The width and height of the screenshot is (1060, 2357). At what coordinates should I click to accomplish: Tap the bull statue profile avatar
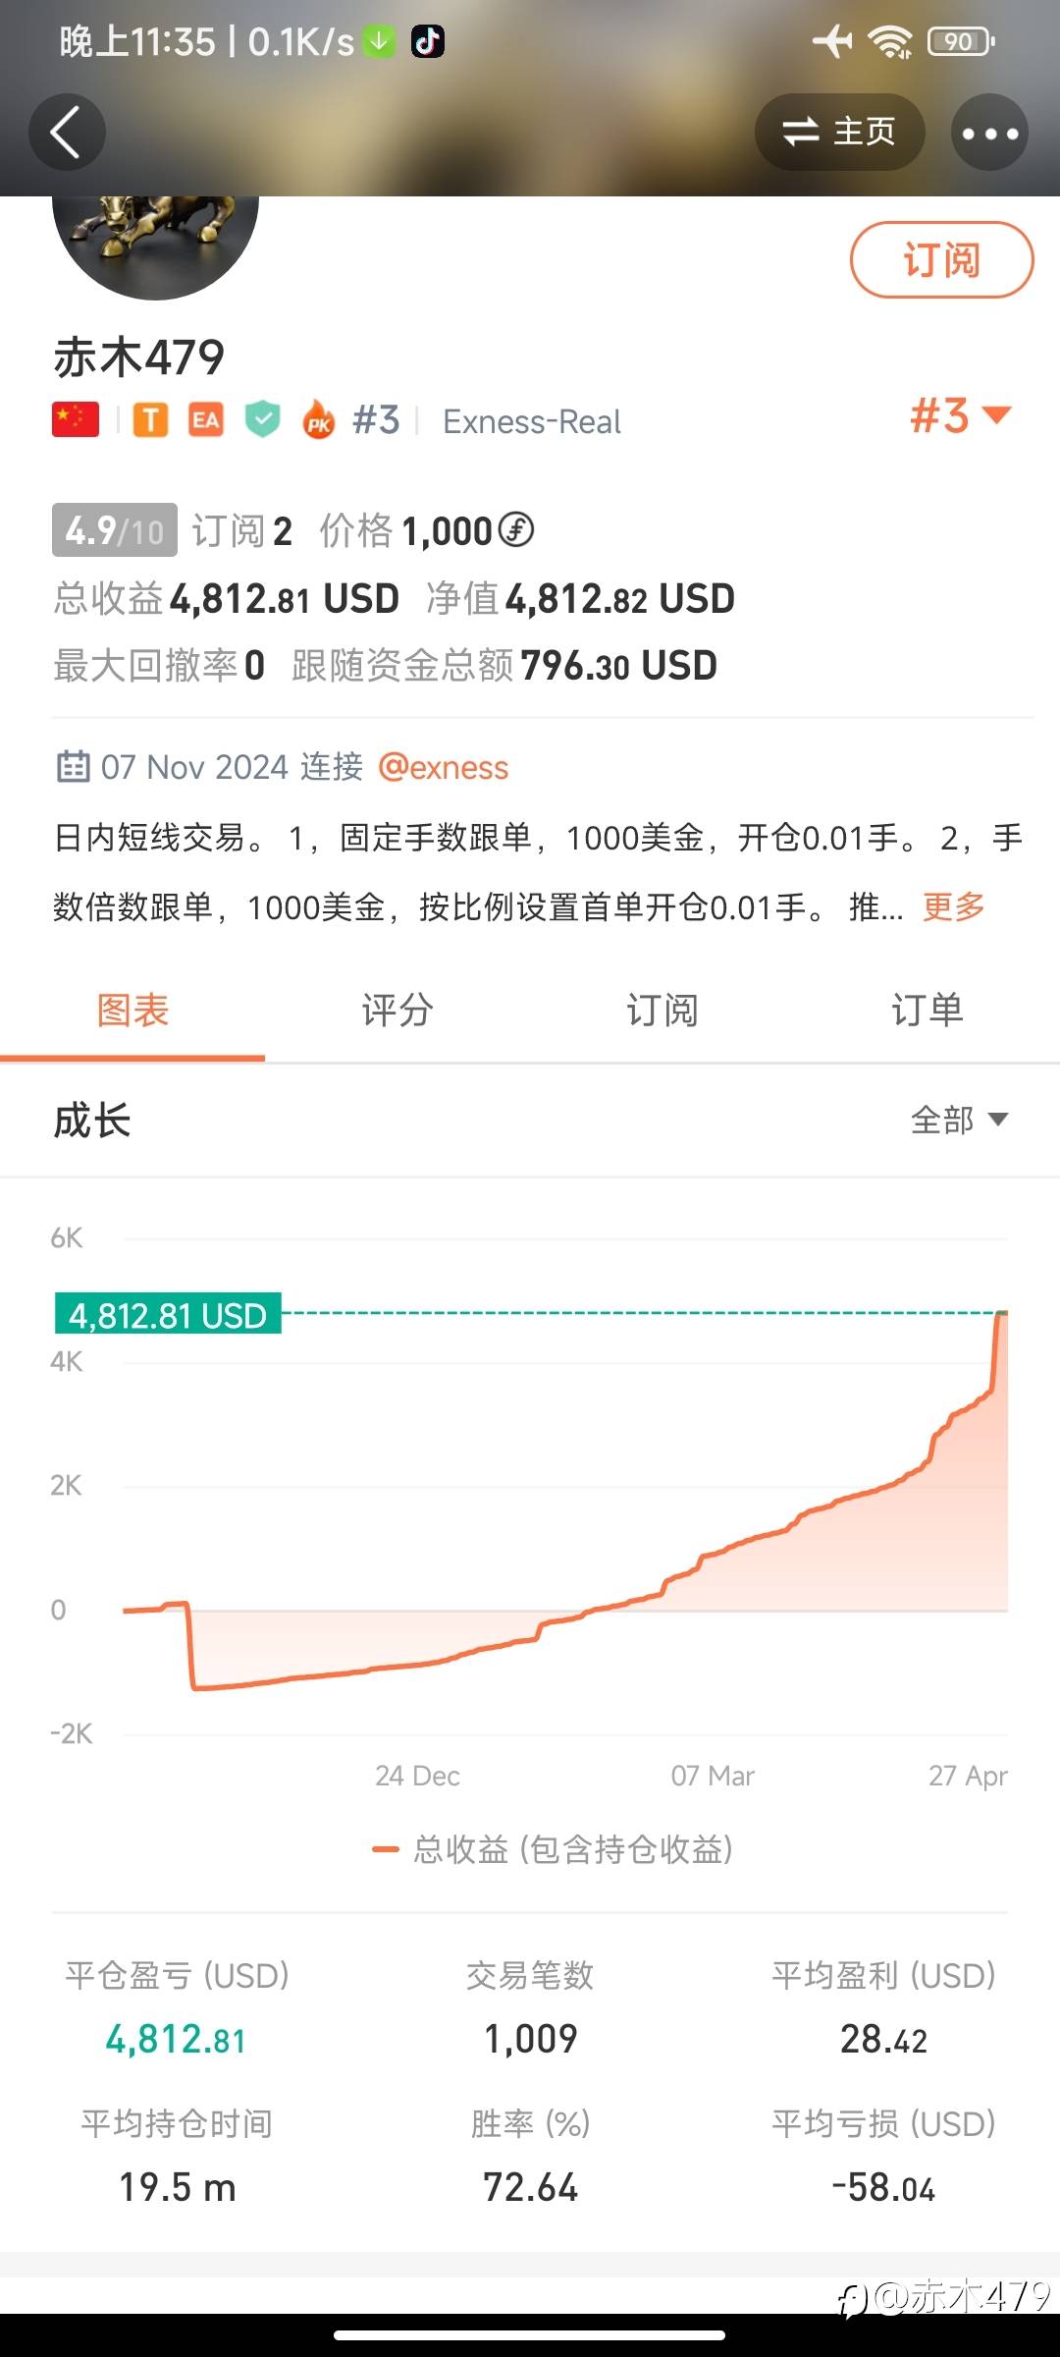(155, 241)
